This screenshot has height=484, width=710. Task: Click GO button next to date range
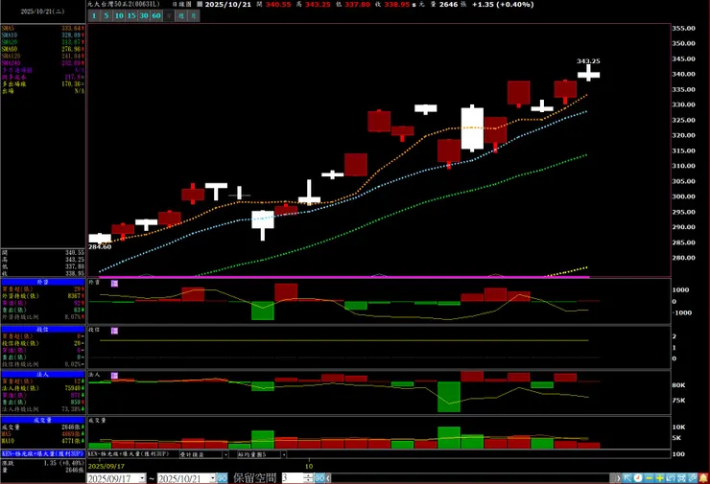222,478
